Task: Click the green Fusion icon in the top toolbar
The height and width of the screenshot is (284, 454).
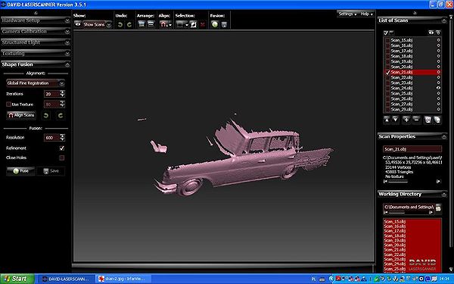Action: [x=215, y=24]
